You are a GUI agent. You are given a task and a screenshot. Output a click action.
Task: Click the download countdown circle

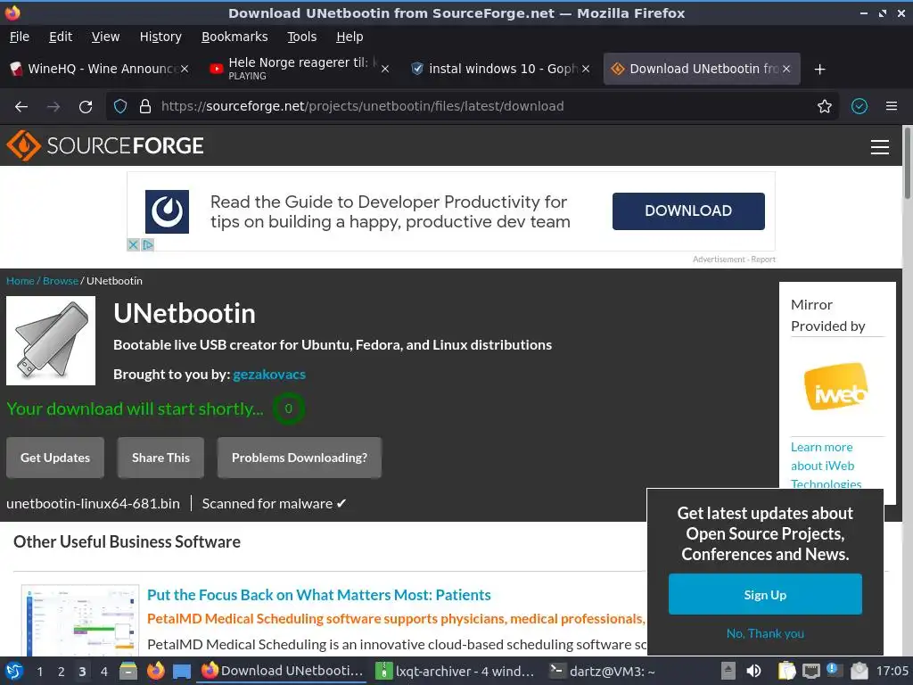coord(288,409)
